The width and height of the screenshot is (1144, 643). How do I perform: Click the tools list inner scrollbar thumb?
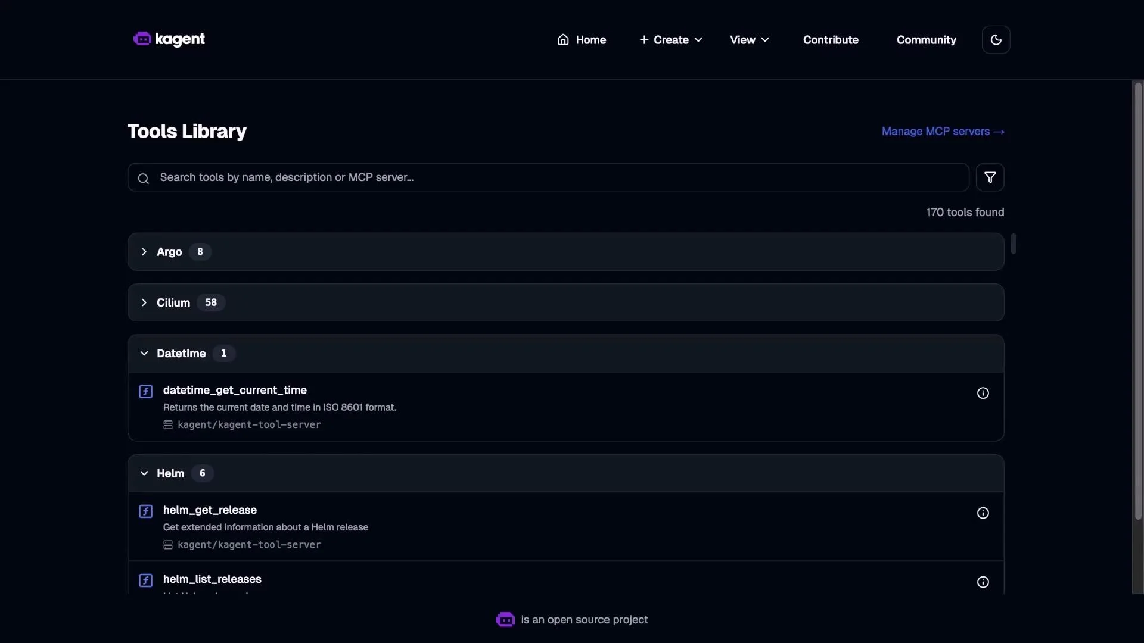click(x=1014, y=244)
